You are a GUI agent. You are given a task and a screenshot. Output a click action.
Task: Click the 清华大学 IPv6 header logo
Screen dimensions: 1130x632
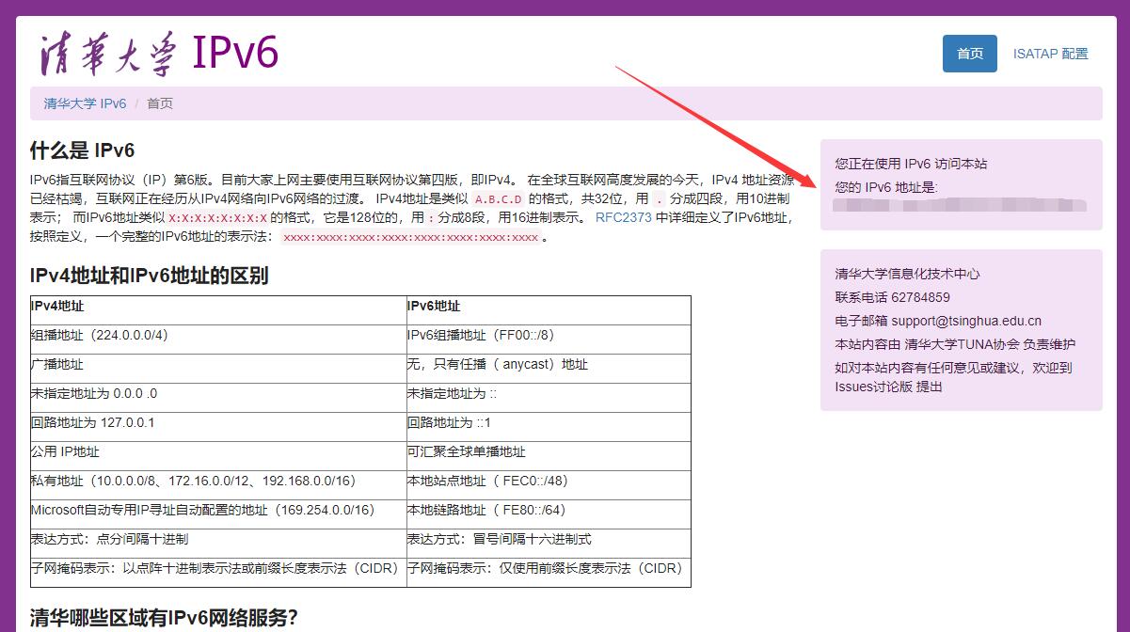pyautogui.click(x=159, y=53)
